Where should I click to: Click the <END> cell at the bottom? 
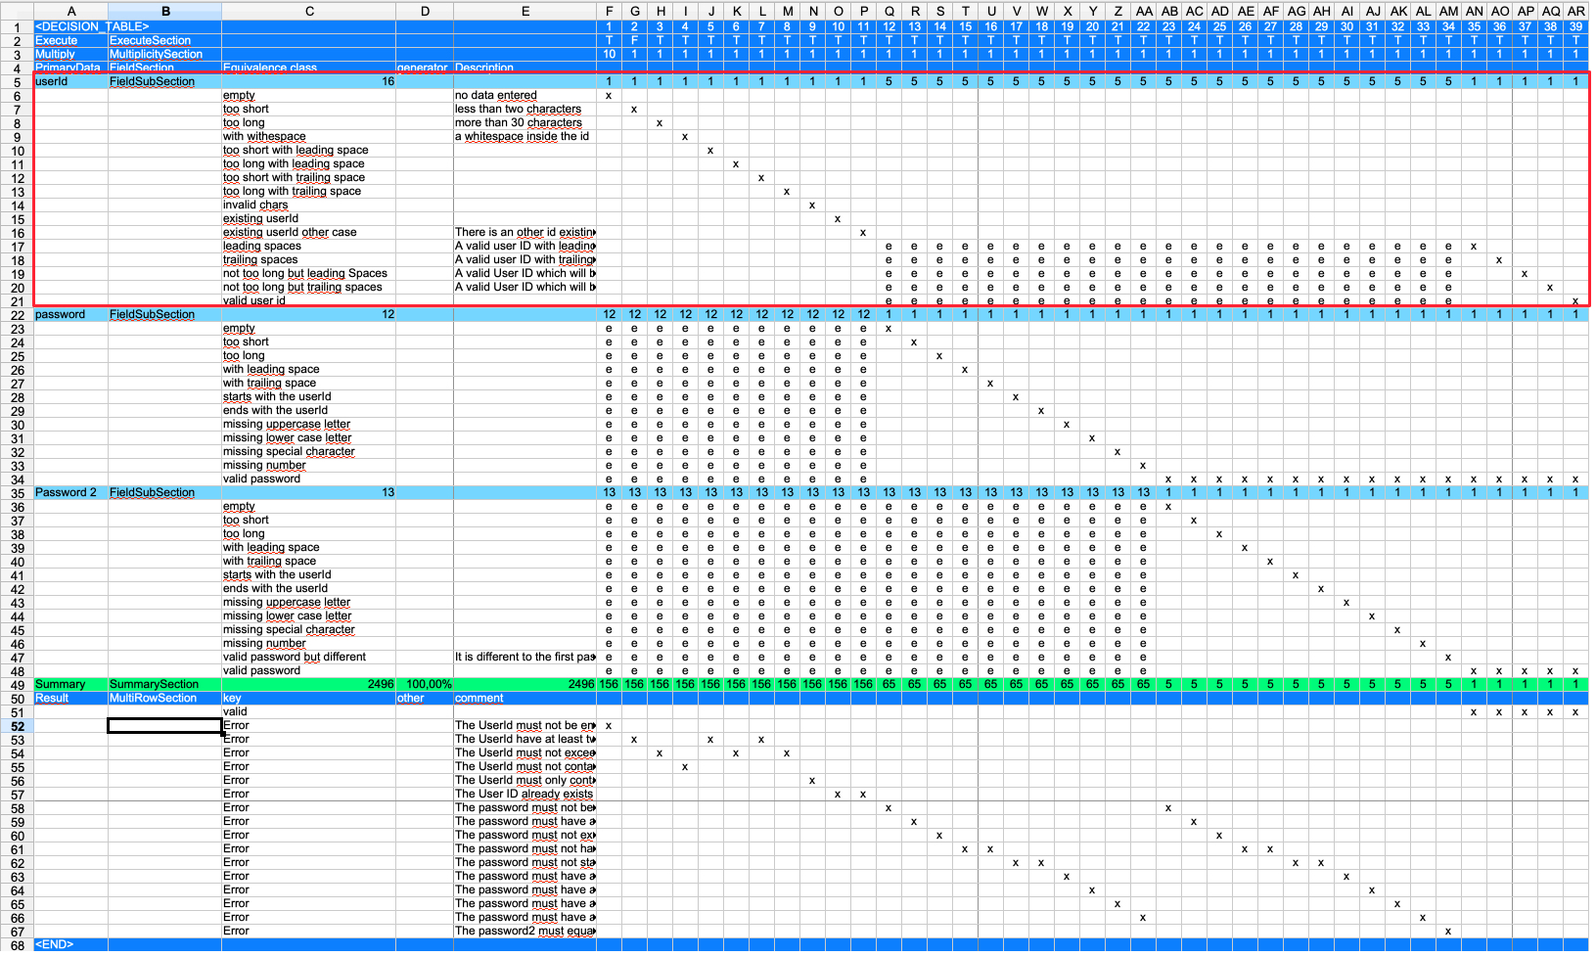click(x=70, y=944)
